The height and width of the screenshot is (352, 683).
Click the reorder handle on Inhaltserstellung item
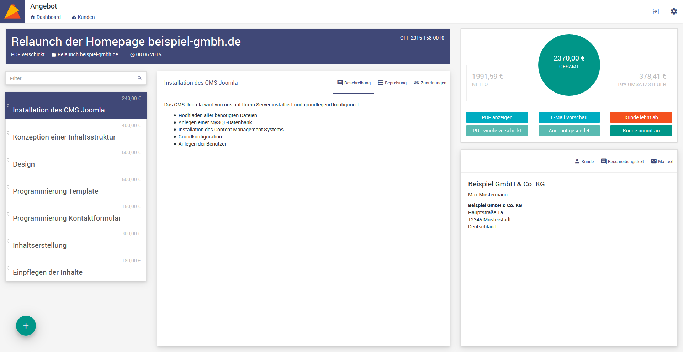tap(8, 241)
